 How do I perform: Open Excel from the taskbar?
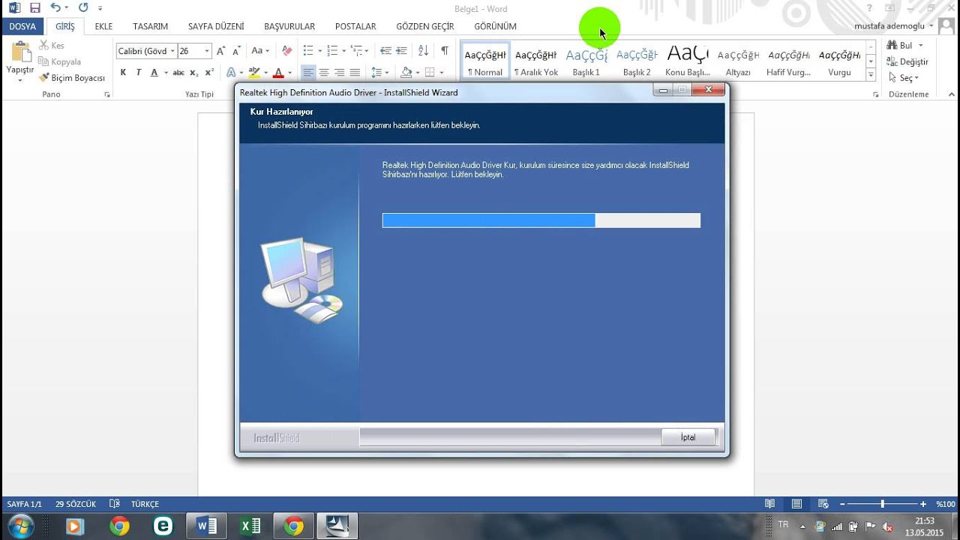click(250, 526)
